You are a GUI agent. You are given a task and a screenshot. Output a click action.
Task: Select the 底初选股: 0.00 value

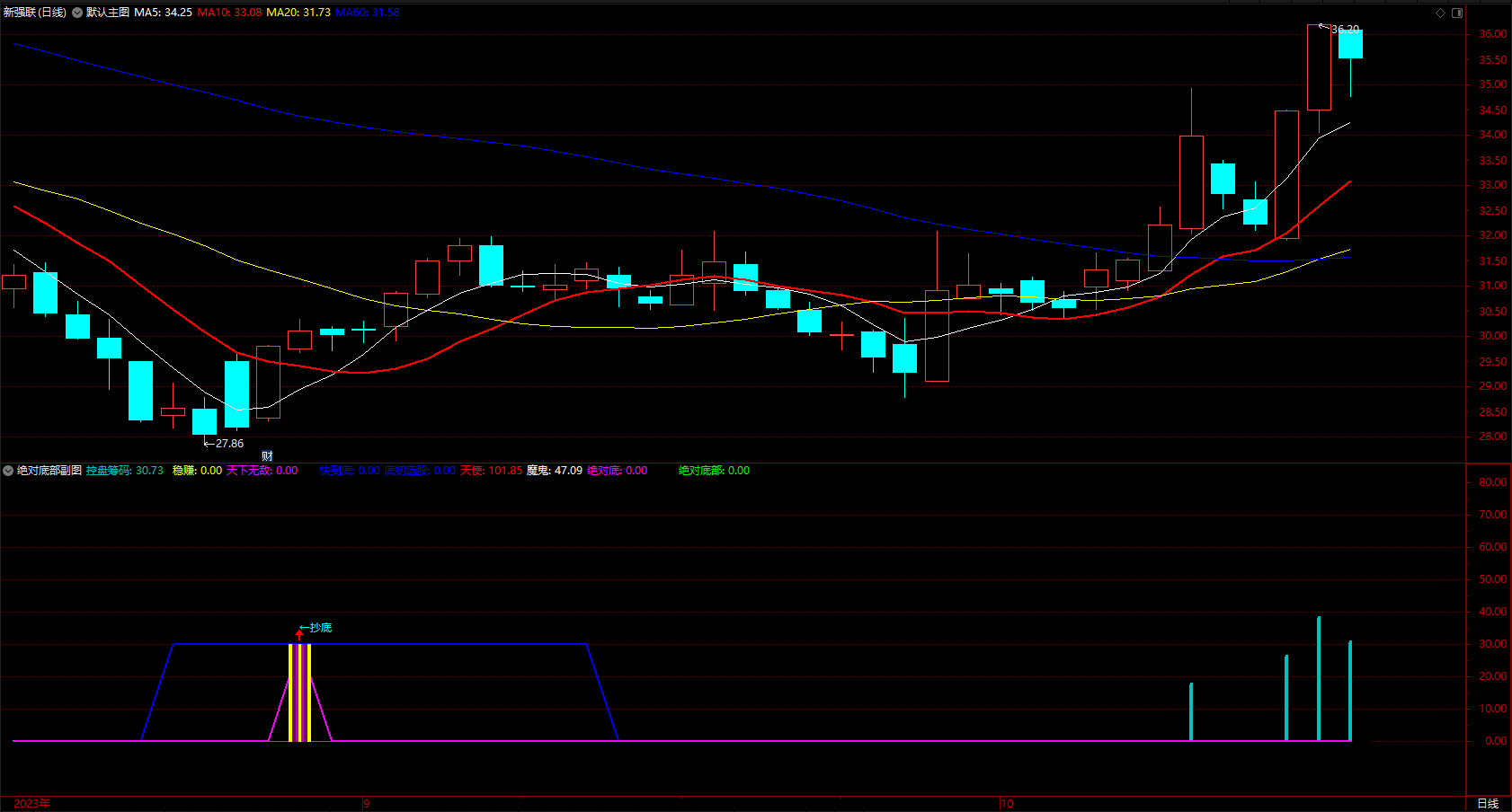(420, 471)
